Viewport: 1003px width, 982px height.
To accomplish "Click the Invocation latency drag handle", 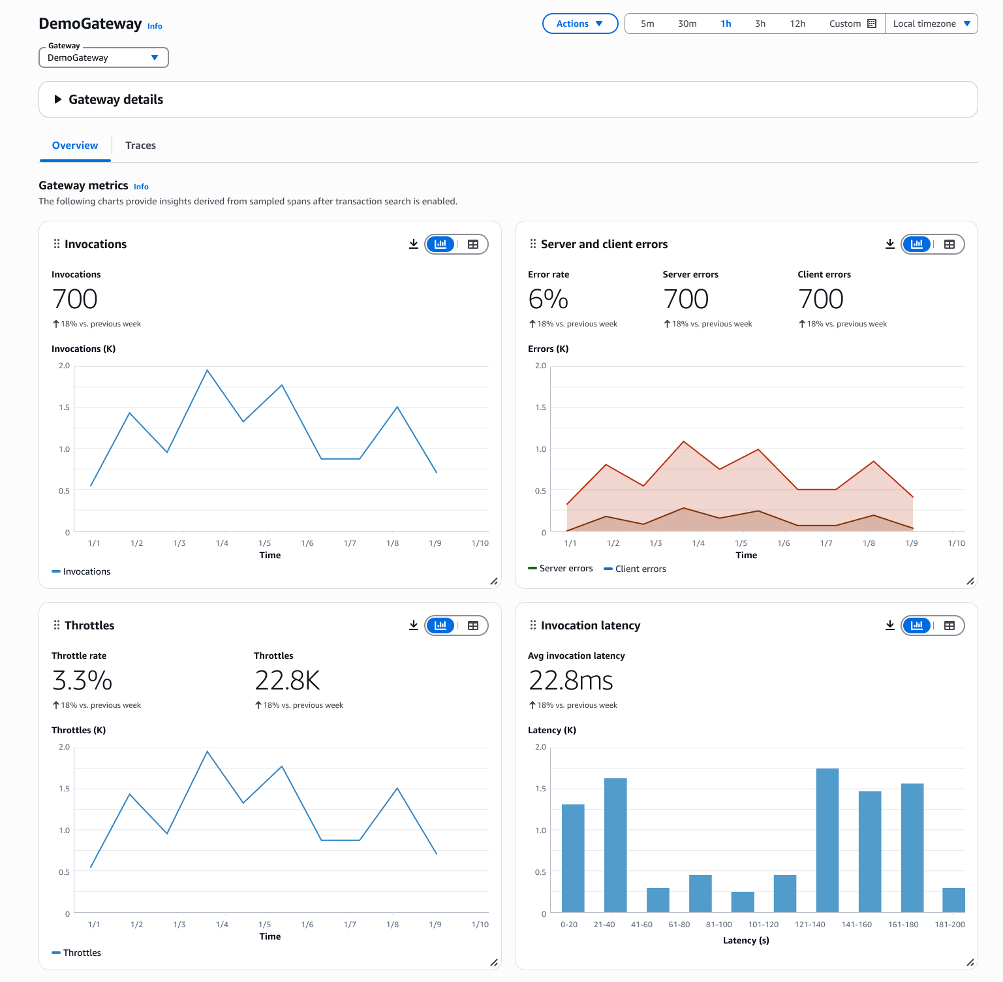I will (x=533, y=626).
